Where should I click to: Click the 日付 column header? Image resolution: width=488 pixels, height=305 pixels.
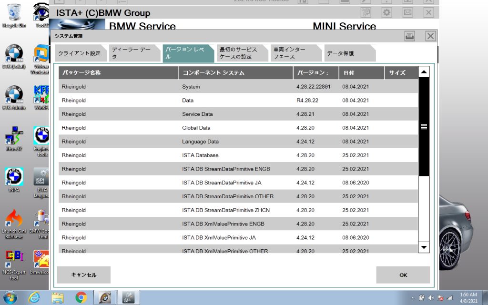coord(362,73)
